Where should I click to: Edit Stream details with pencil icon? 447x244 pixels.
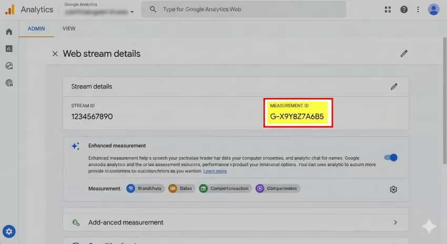[x=394, y=86]
